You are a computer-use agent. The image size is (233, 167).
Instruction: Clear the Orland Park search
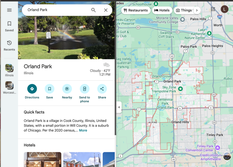click(106, 10)
